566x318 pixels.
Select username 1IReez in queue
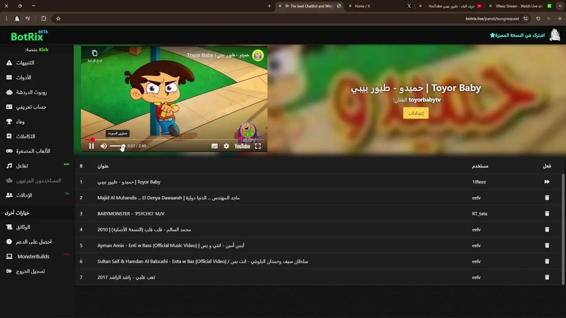pyautogui.click(x=479, y=182)
